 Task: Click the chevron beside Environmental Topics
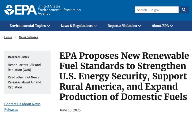tap(48, 26)
